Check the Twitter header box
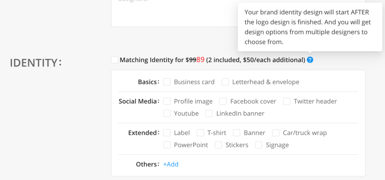The width and height of the screenshot is (385, 180). point(287,101)
